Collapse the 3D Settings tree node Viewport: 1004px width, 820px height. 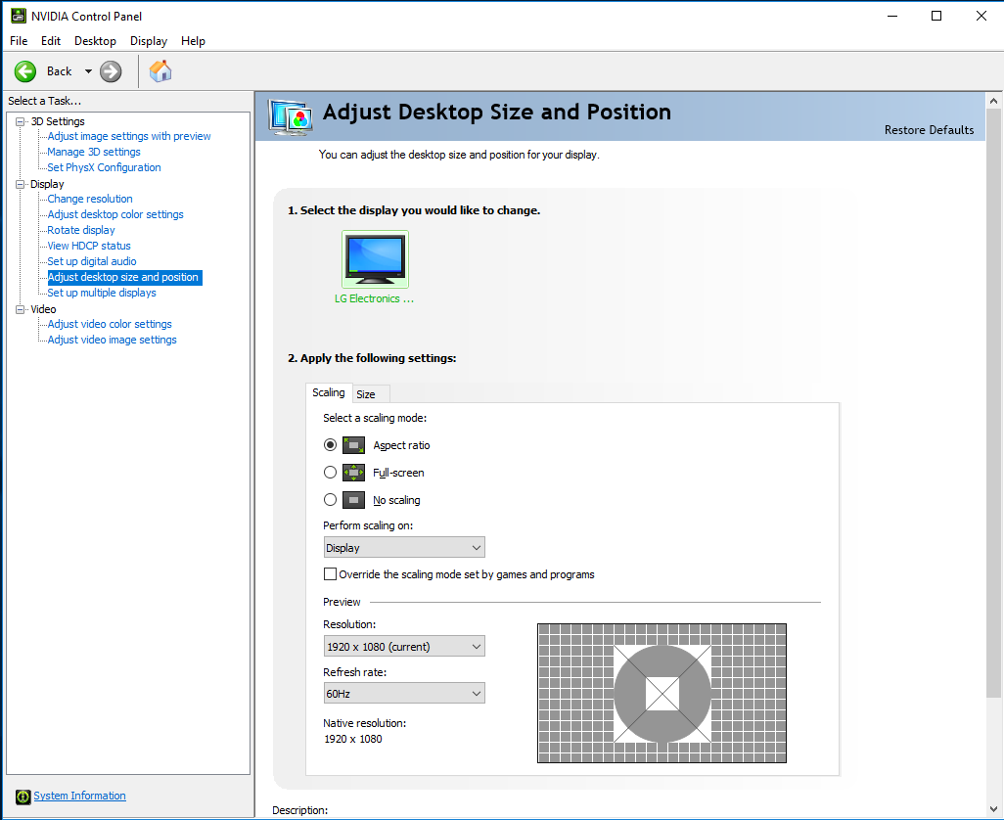(x=21, y=121)
